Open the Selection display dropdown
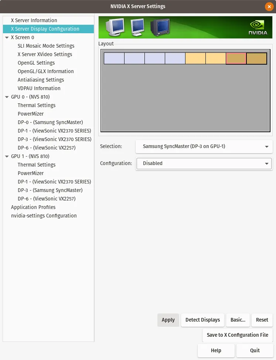This screenshot has height=360, width=276. coord(204,147)
